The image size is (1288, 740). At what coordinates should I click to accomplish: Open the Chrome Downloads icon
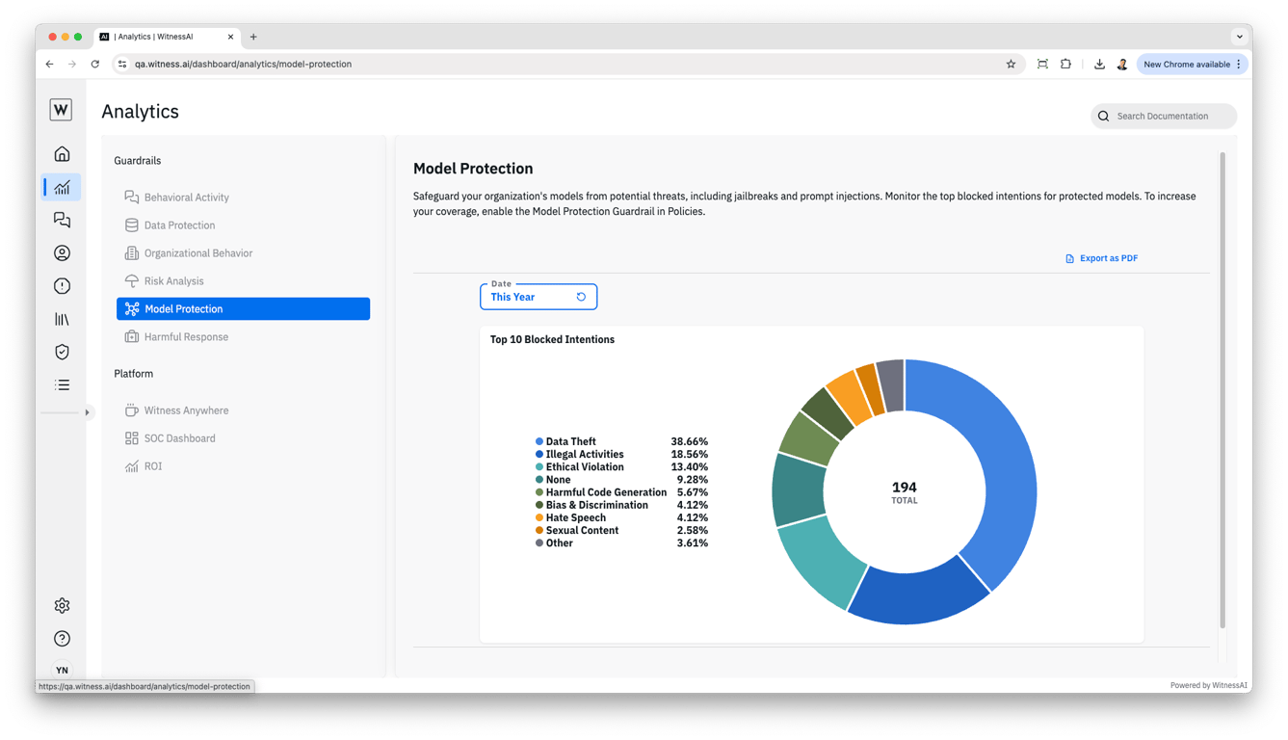1099,65
